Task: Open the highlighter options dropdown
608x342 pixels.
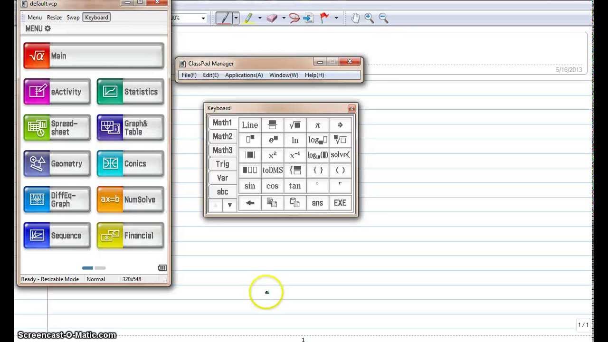Action: [260, 18]
